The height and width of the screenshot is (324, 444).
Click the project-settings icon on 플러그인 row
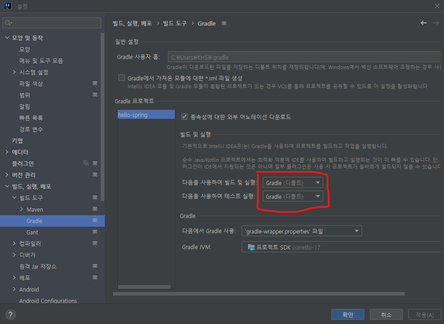pos(95,163)
